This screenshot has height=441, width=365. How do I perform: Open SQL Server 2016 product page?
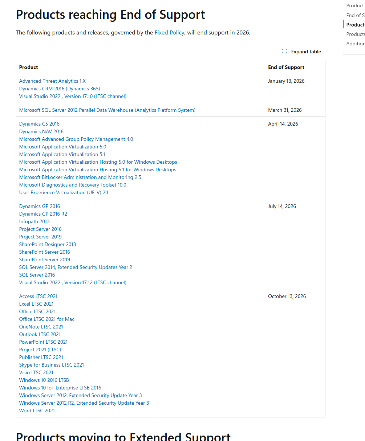tap(37, 275)
